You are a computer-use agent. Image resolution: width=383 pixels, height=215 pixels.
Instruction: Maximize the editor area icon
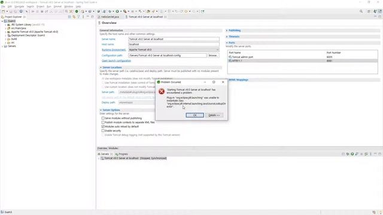(x=380, y=17)
